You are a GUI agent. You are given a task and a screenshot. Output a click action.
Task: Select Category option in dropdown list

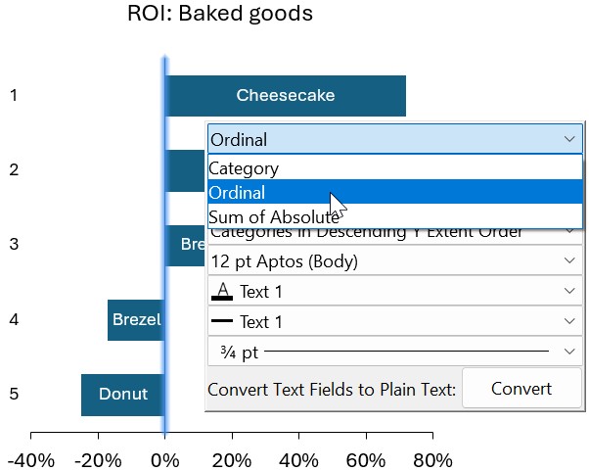pos(395,167)
